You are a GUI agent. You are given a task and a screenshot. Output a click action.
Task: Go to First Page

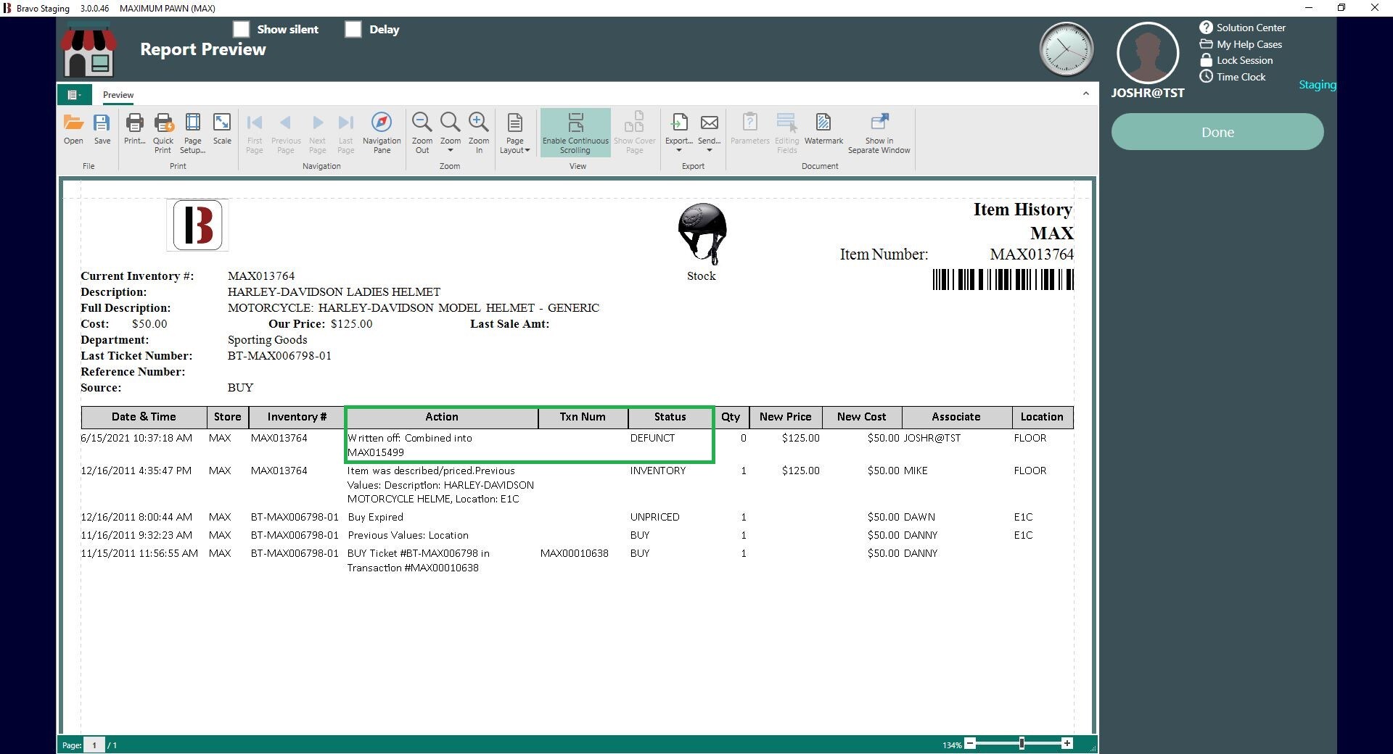pos(255,133)
